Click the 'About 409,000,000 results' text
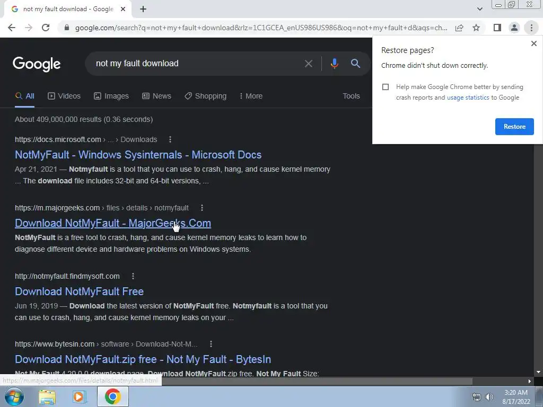The height and width of the screenshot is (407, 543). click(x=84, y=119)
